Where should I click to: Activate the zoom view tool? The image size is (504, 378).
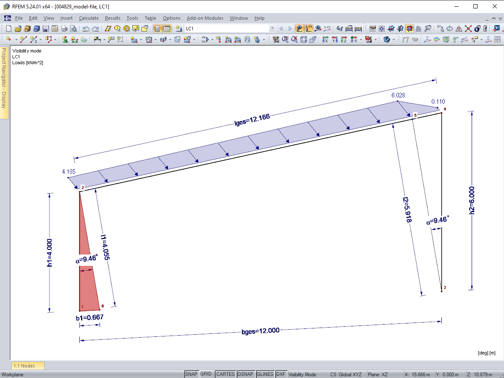tap(285, 39)
